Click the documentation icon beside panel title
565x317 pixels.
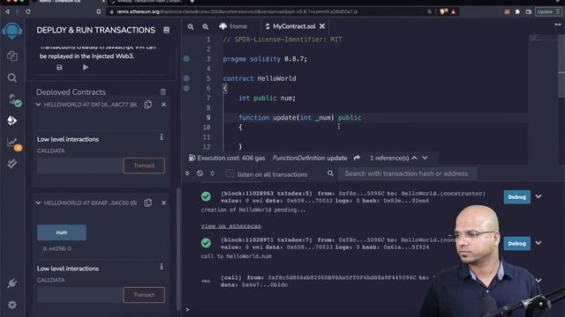point(167,30)
